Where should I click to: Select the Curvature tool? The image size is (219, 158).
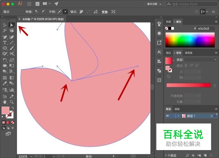(x=12, y=37)
